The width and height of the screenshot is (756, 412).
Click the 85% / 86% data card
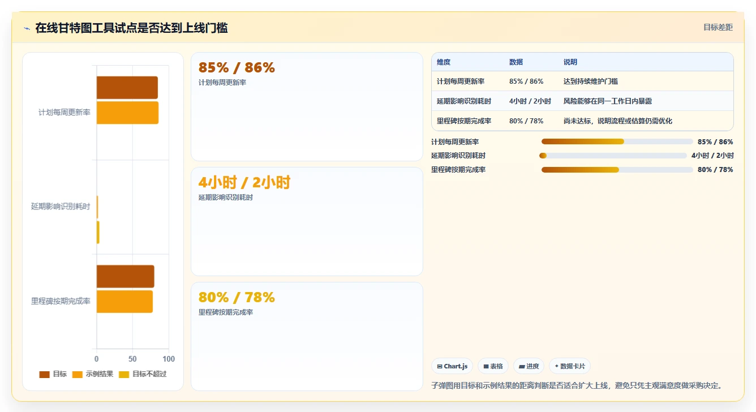(x=307, y=106)
